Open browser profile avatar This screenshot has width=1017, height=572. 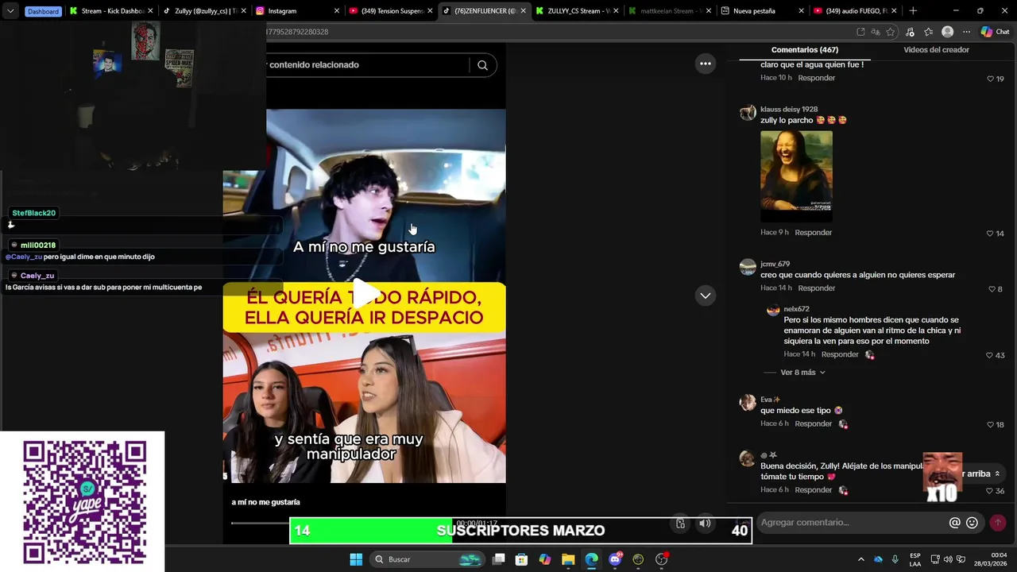947,32
